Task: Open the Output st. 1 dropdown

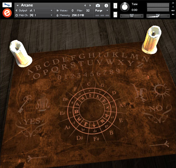Action: pos(51,10)
